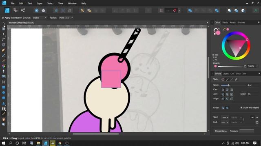Close the icecream document tab
The image size is (261, 146).
pyautogui.click(x=208, y=23)
